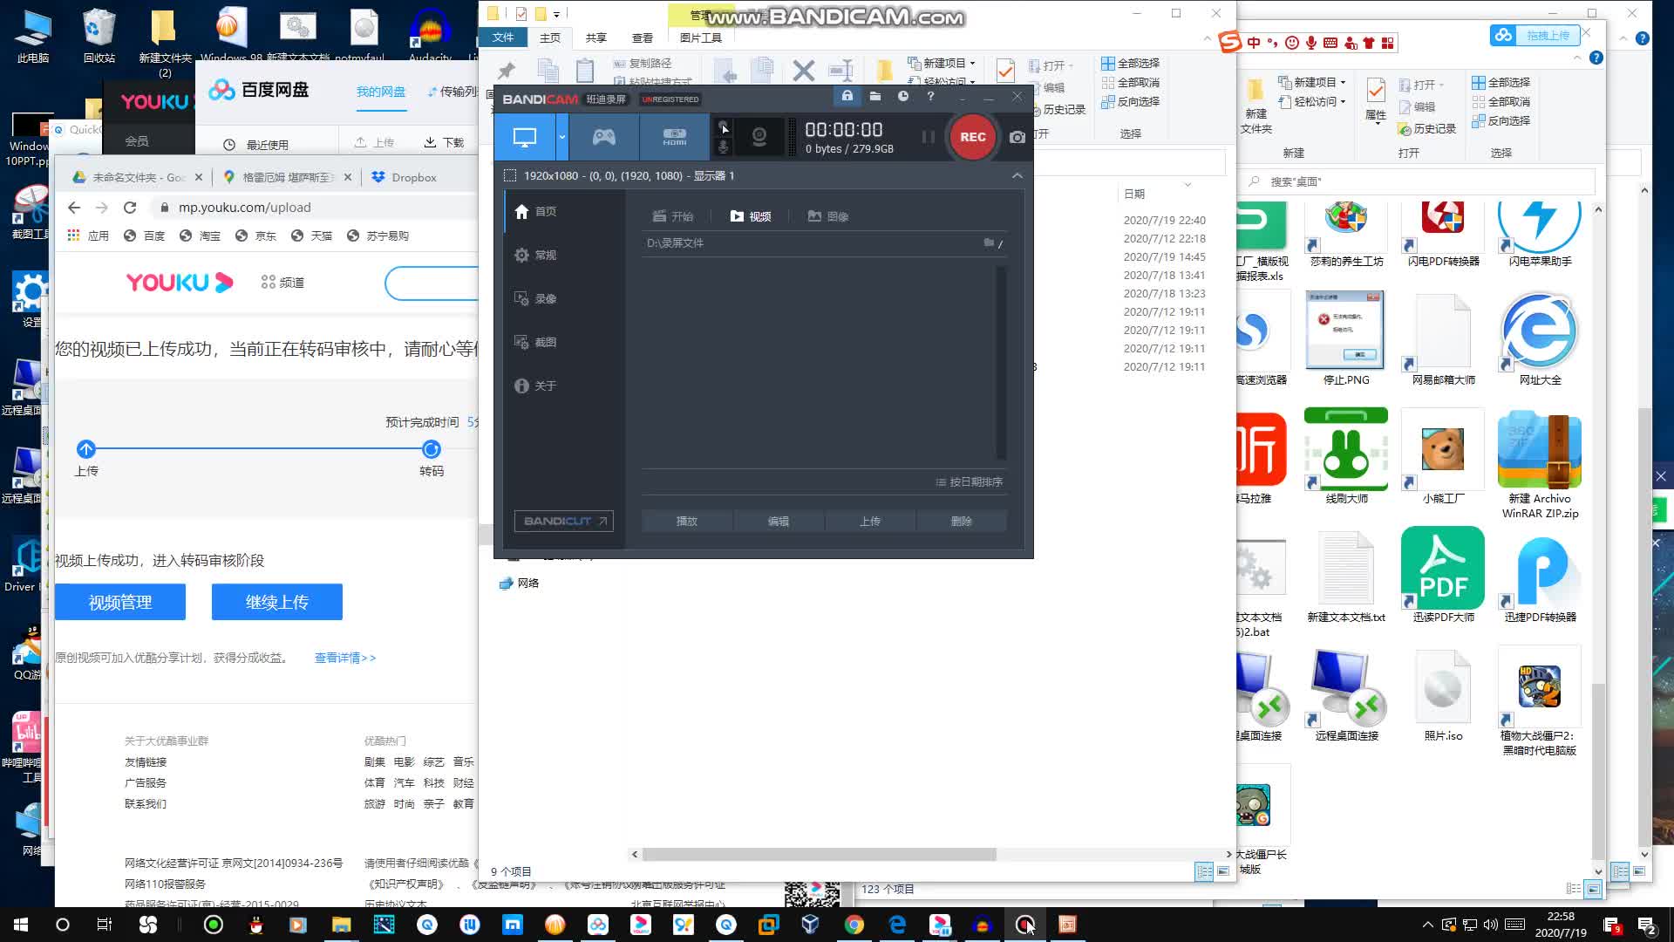Select Bandicam screen recording mode
1674x942 pixels.
[x=525, y=137]
